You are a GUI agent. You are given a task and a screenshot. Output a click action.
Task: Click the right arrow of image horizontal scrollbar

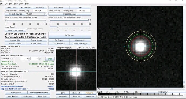pos(182,89)
